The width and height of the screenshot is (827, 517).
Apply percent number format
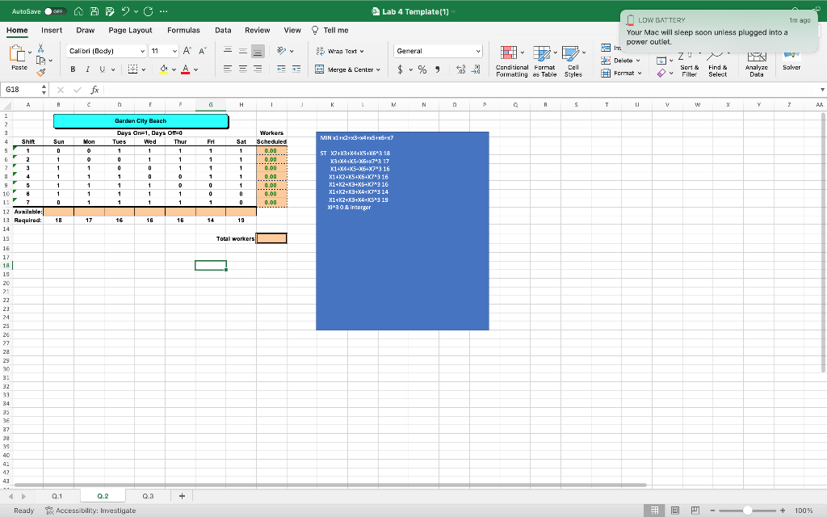[x=422, y=70]
